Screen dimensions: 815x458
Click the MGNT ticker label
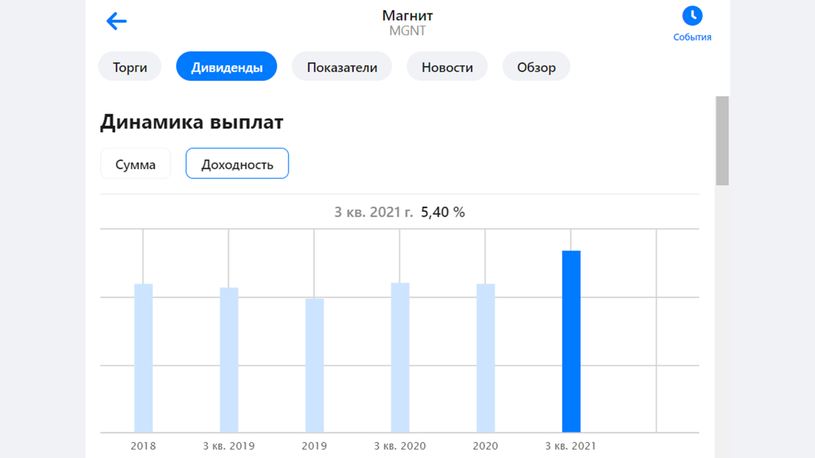[x=408, y=31]
